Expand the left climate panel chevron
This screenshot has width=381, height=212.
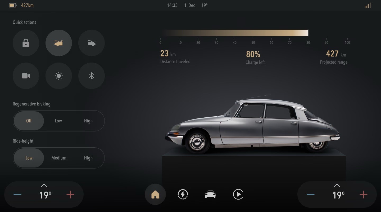pos(44,185)
